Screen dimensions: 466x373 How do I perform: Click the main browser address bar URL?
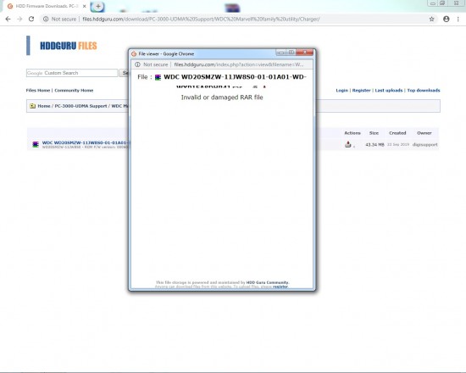click(201, 19)
